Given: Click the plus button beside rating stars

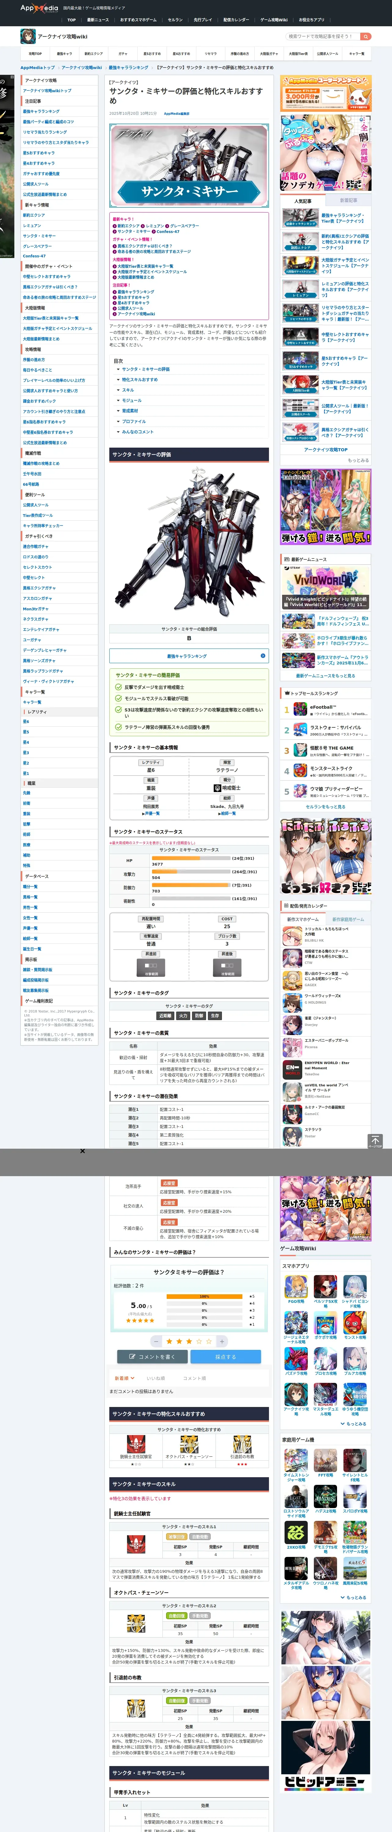Looking at the screenshot, I should tap(222, 1341).
